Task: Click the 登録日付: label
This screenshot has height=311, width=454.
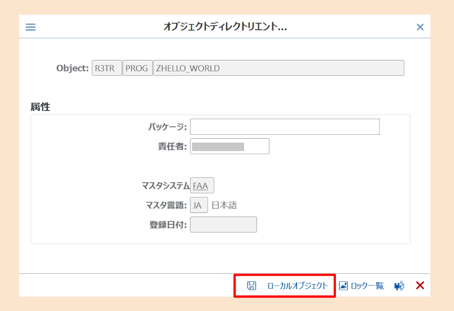Action: coord(168,225)
